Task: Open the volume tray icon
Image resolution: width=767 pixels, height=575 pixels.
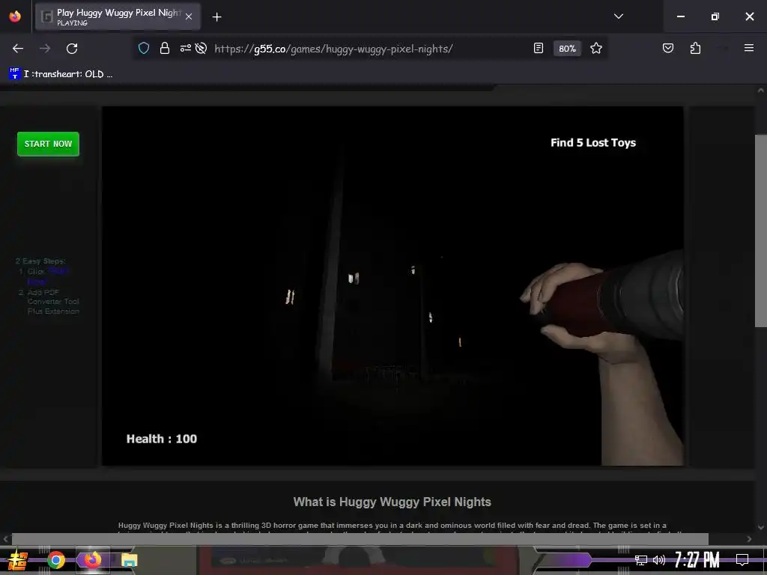Action: pyautogui.click(x=659, y=560)
